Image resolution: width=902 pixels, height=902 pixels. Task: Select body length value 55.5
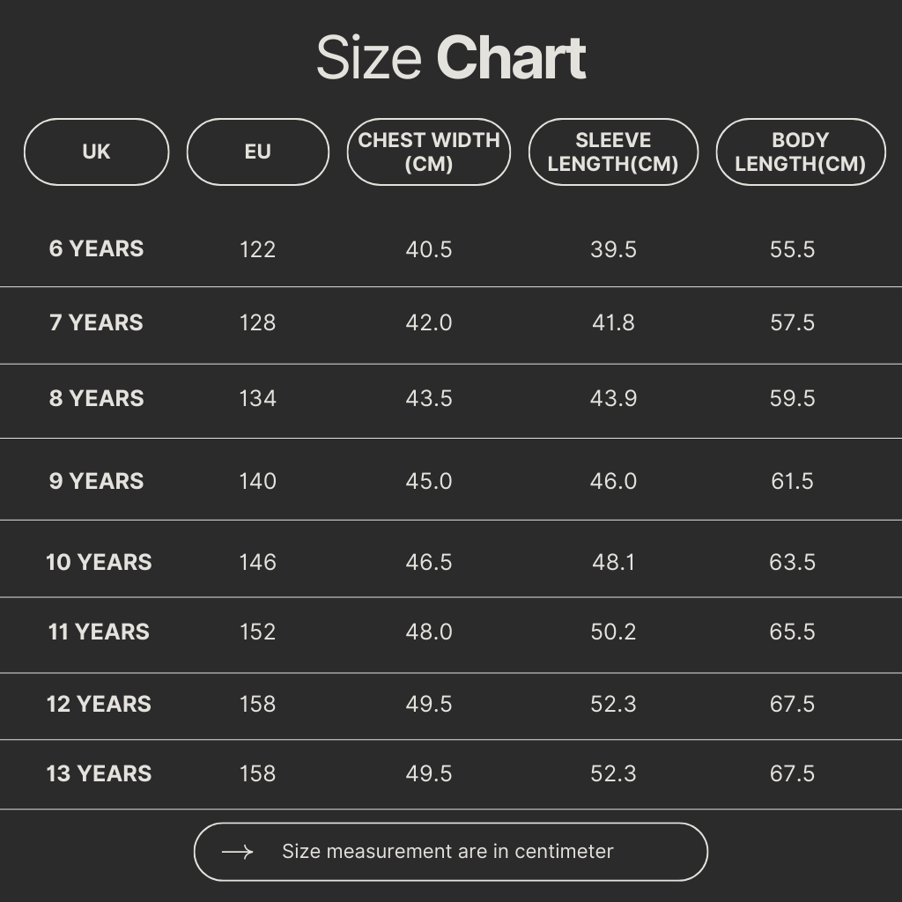[x=792, y=249]
